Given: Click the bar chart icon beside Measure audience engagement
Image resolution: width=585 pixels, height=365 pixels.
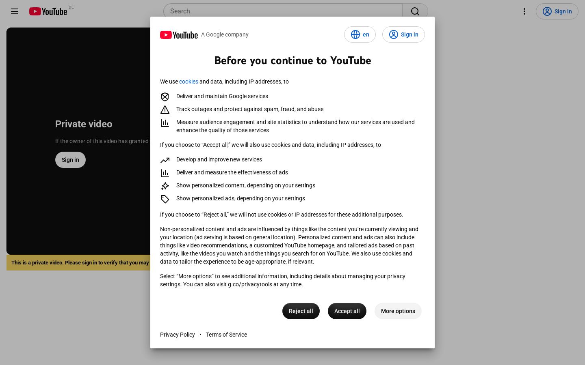Looking at the screenshot, I should [x=165, y=122].
